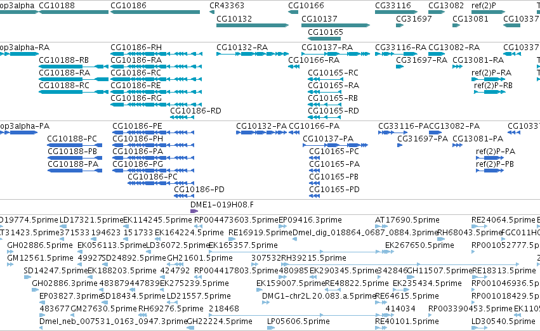The height and width of the screenshot is (331, 540).
Task: Click transcript CG10186-RE label
Action: click(x=136, y=86)
